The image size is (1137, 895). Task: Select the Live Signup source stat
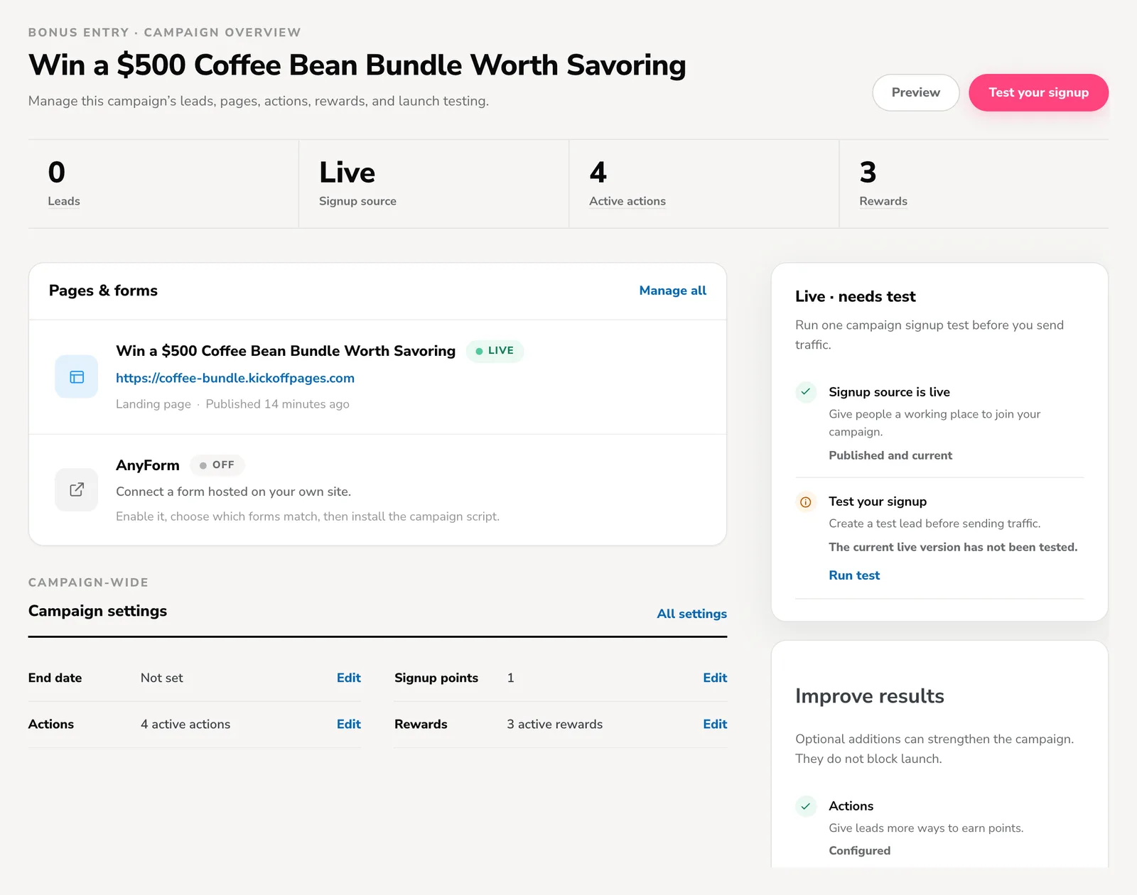[433, 183]
